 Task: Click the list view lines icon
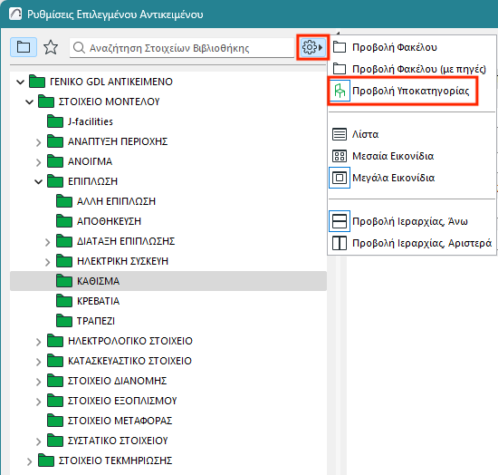click(x=340, y=134)
